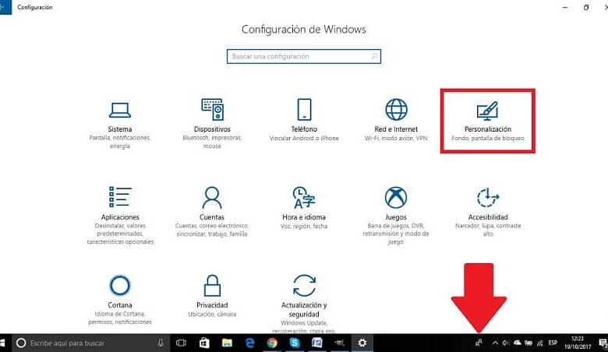The height and width of the screenshot is (352, 608).
Task: Open Skype from the taskbar
Action: coord(295,343)
